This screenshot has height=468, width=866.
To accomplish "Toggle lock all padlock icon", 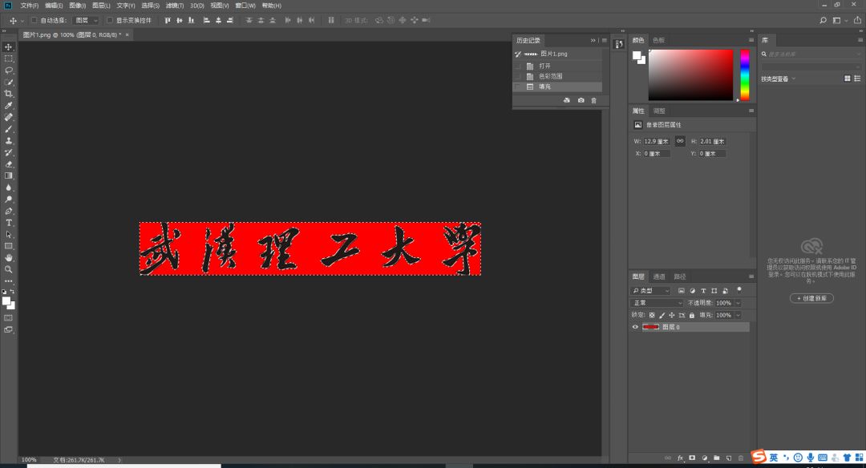I will click(691, 315).
